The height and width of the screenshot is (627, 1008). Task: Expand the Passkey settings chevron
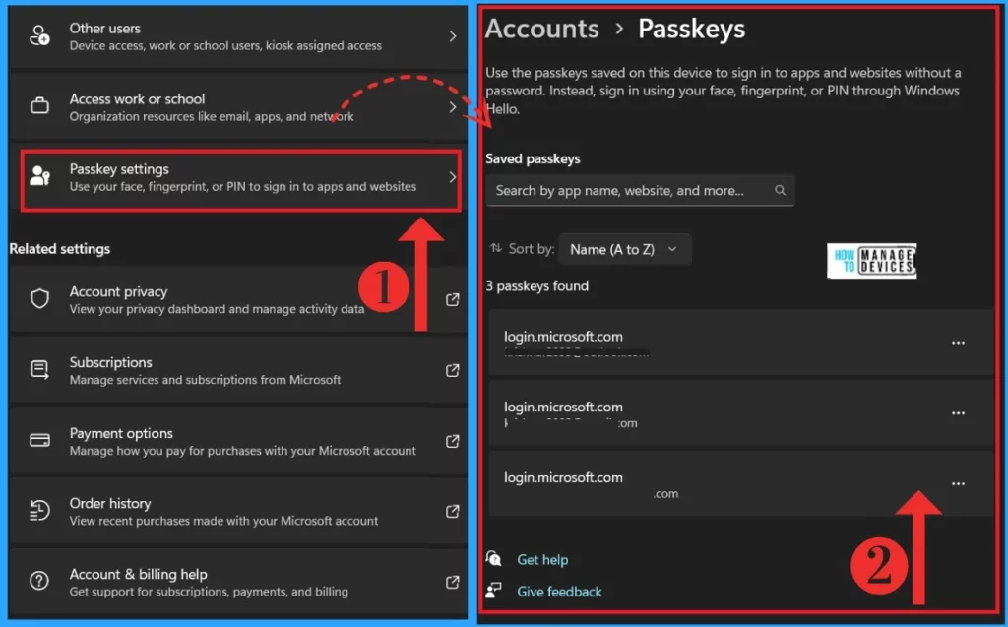click(x=453, y=177)
